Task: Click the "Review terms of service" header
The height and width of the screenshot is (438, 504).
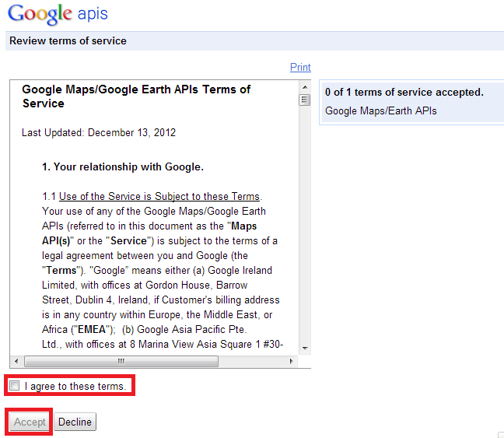Action: click(x=68, y=41)
